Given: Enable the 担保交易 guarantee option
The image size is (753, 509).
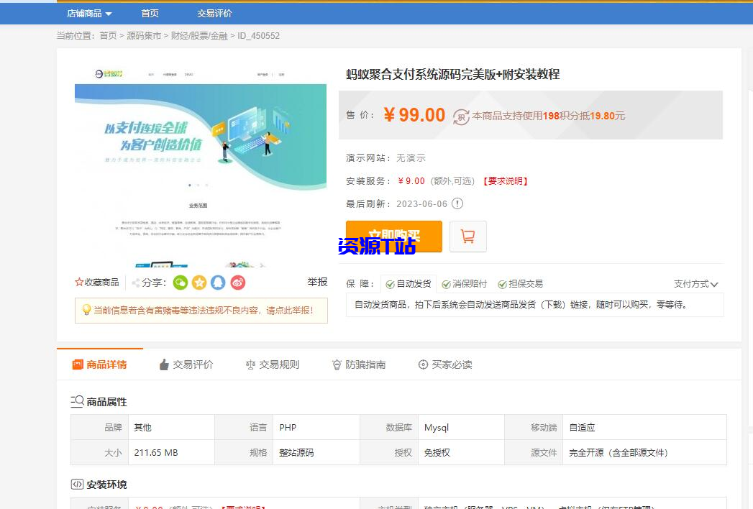Looking at the screenshot, I should pos(503,283).
